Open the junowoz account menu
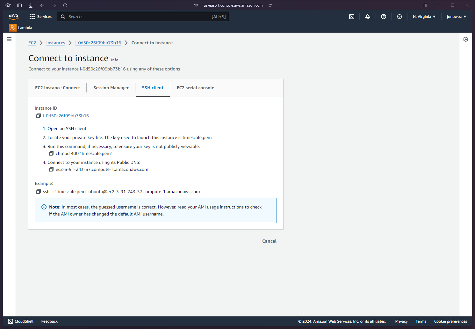The width and height of the screenshot is (475, 329). (x=456, y=16)
